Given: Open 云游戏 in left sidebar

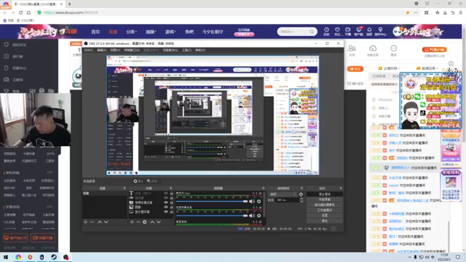Looking at the screenshot, I should coord(17,80).
